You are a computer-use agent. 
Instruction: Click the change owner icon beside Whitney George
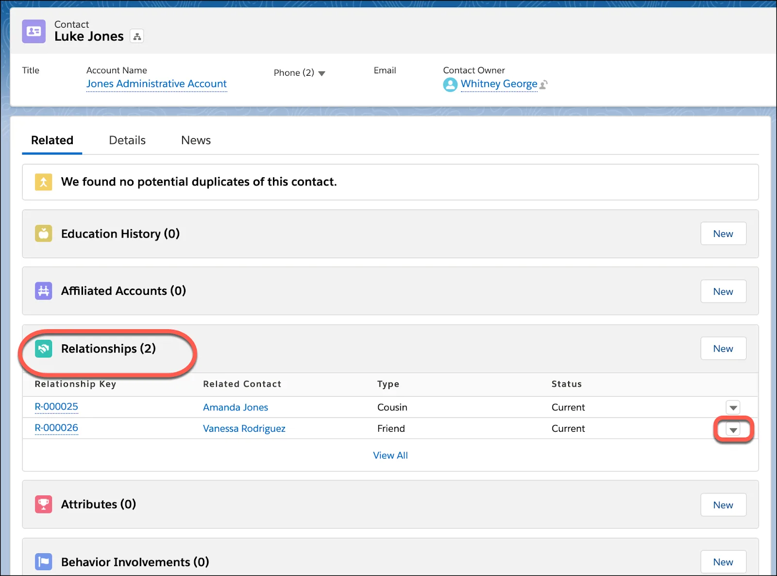pos(544,85)
